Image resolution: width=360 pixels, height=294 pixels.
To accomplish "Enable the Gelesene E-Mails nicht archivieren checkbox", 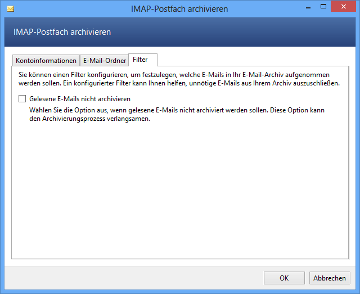I will 22,99.
